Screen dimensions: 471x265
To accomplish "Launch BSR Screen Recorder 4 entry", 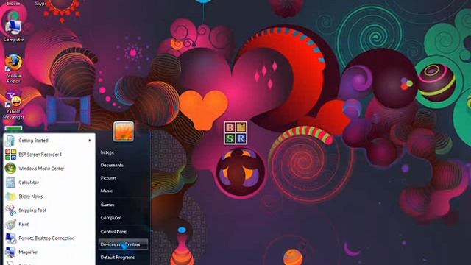I will tap(49, 155).
